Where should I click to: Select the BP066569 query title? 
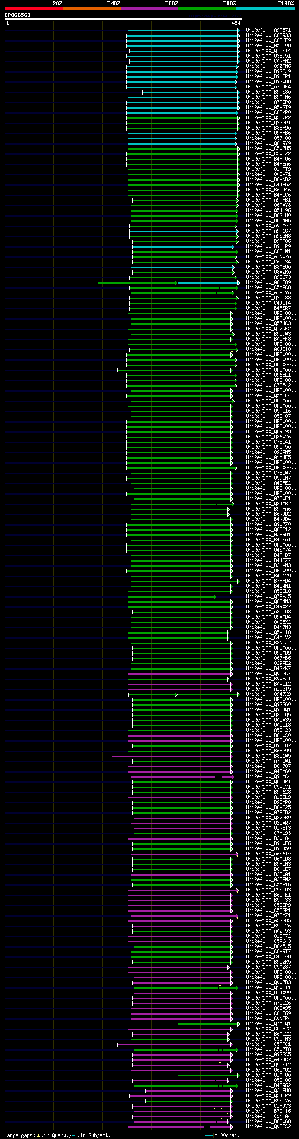pos(18,15)
